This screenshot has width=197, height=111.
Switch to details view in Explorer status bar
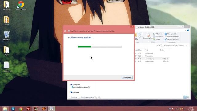[x=185, y=97]
